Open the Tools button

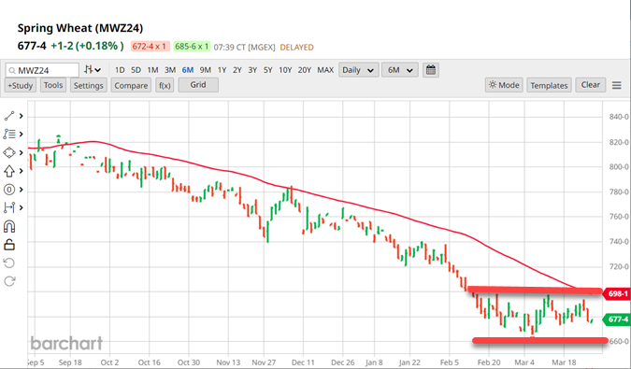tap(53, 85)
